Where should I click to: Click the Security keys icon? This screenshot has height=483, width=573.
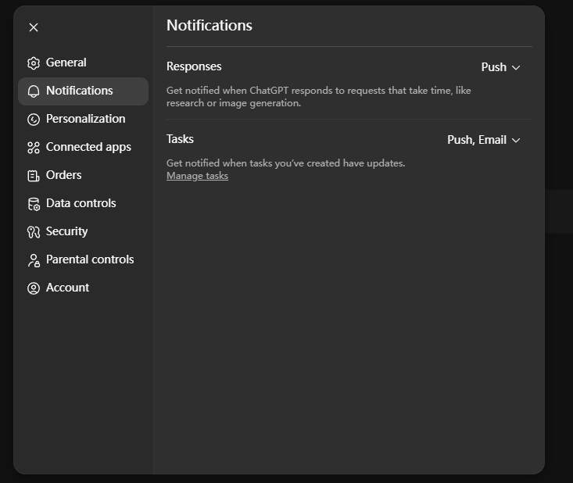[x=33, y=232]
